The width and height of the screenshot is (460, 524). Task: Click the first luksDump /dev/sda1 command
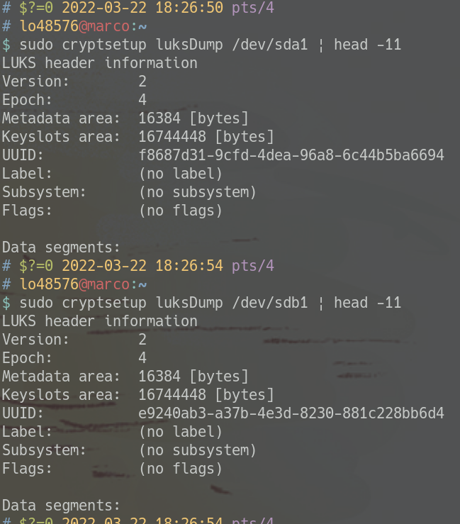tap(210, 45)
